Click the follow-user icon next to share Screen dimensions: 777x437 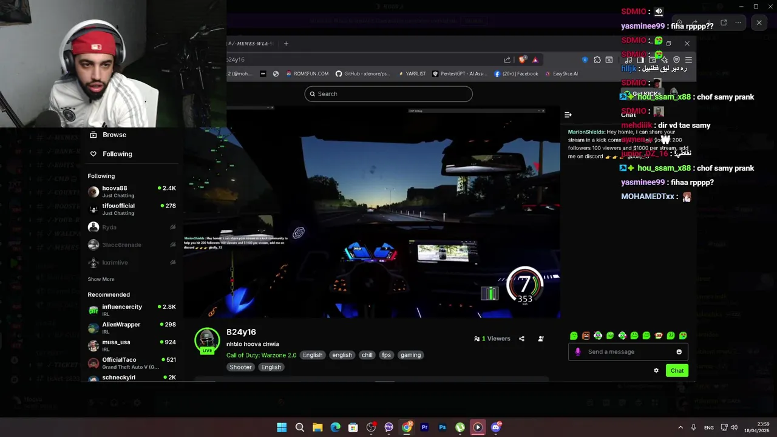pyautogui.click(x=541, y=339)
